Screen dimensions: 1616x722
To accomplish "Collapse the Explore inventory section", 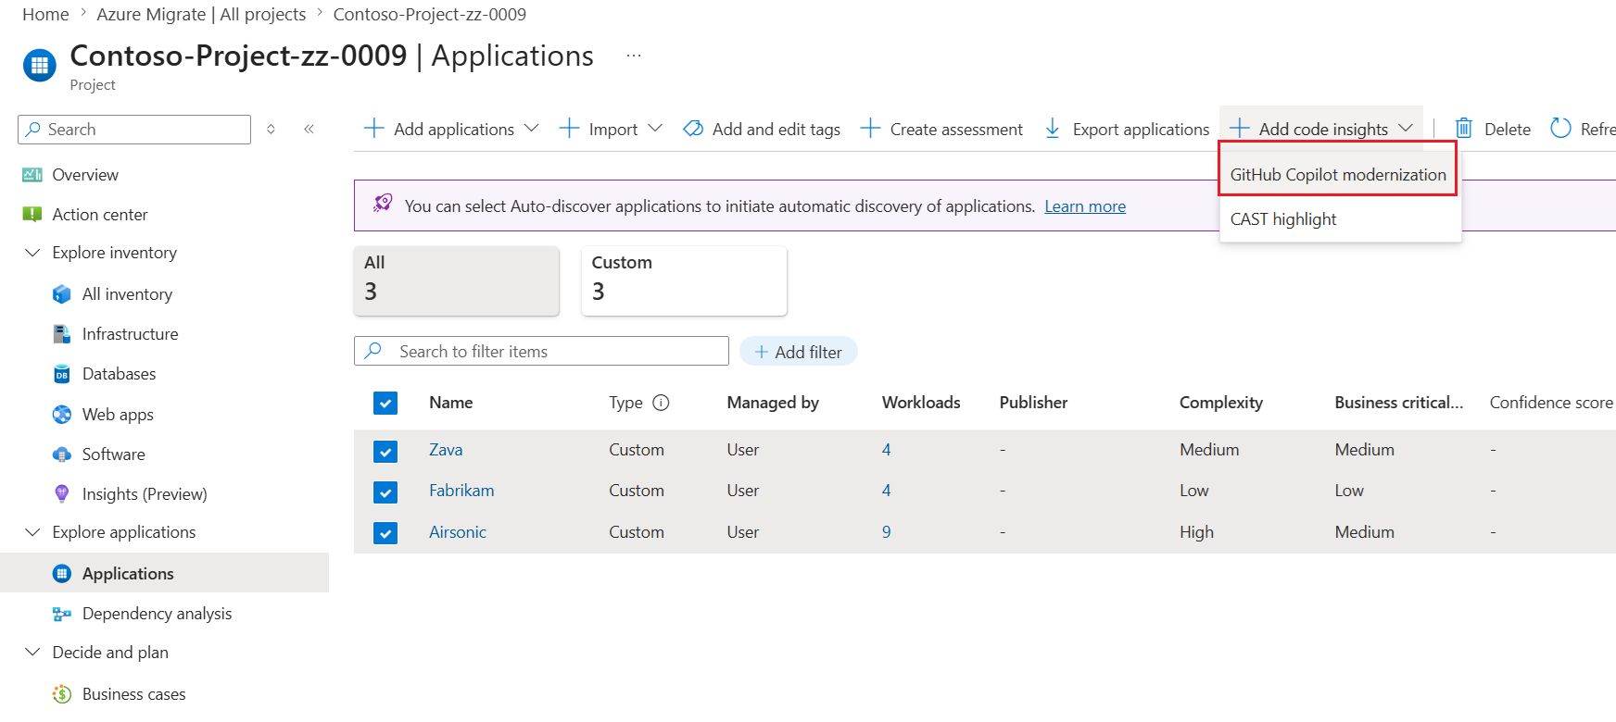I will [x=32, y=253].
